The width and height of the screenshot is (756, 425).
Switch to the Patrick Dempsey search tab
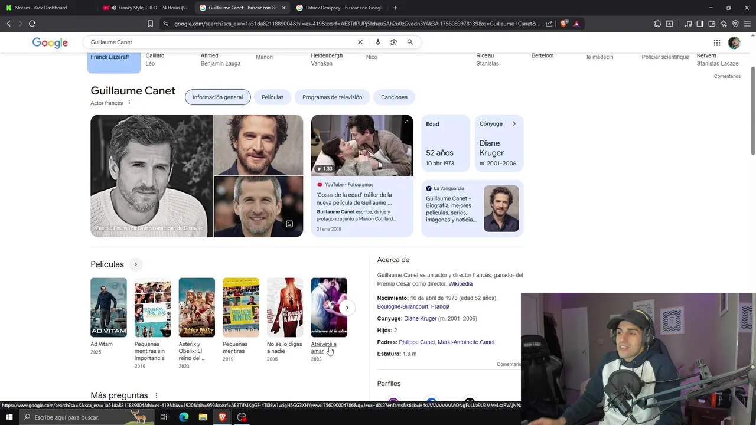click(x=339, y=8)
